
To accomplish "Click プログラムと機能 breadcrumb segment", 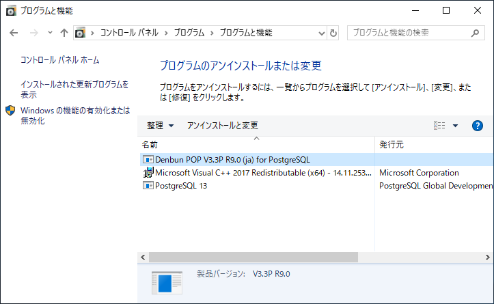I will point(246,33).
